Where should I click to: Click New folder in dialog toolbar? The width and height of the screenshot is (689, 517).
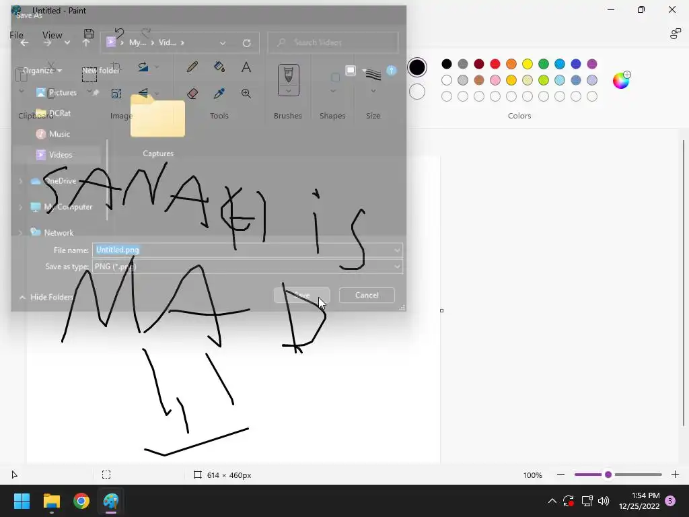coord(101,70)
